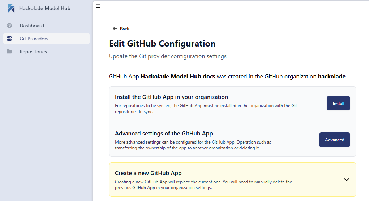Click the Git Providers server icon
This screenshot has height=201, width=369.
pyautogui.click(x=9, y=39)
